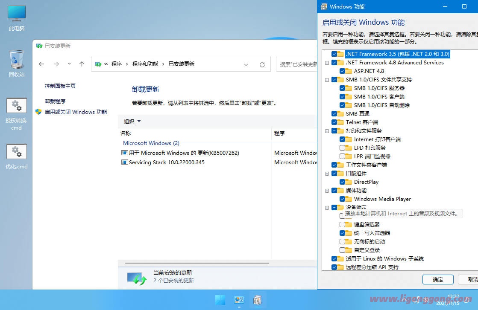Viewport: 478px width, 310px height.
Task: Open the address bar history dropdown
Action: [x=246, y=64]
